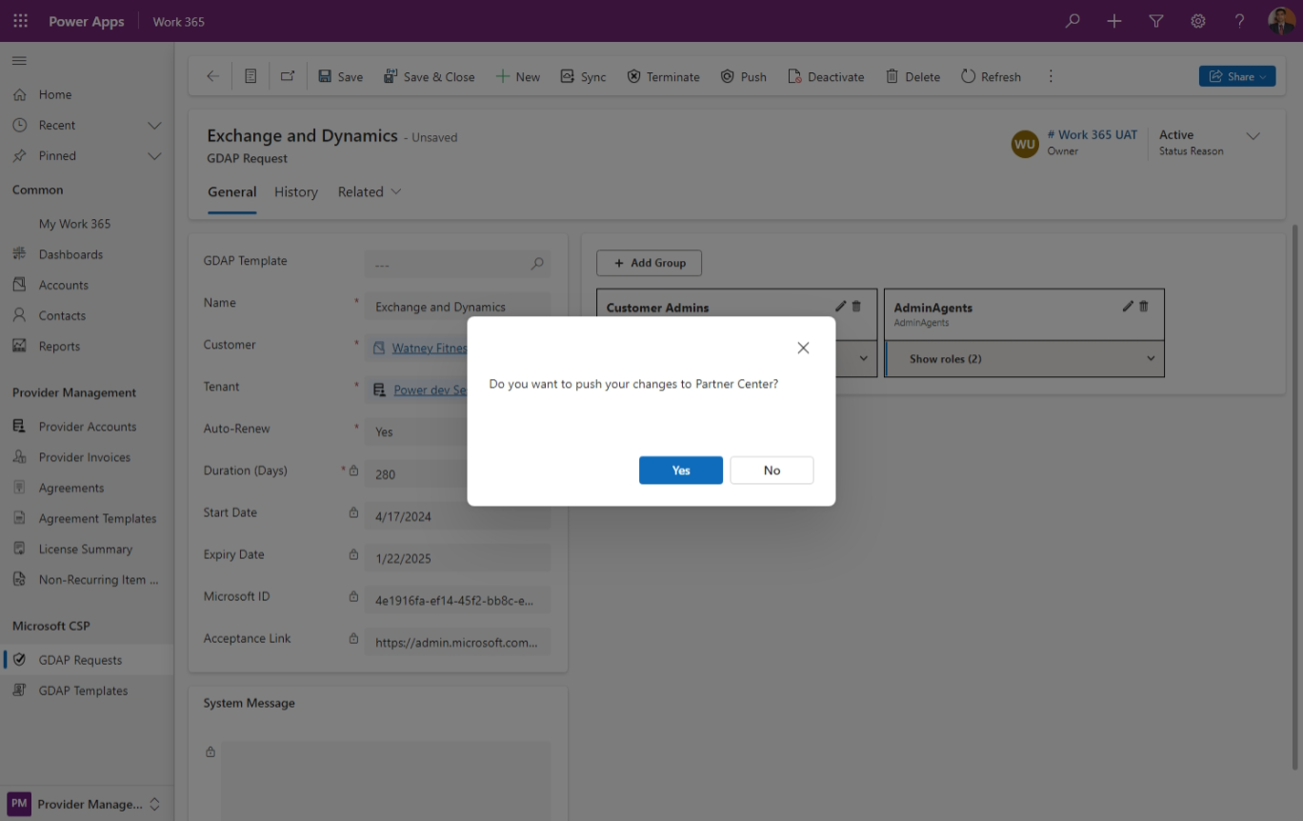
Task: Open record set form view icon
Action: tap(251, 76)
